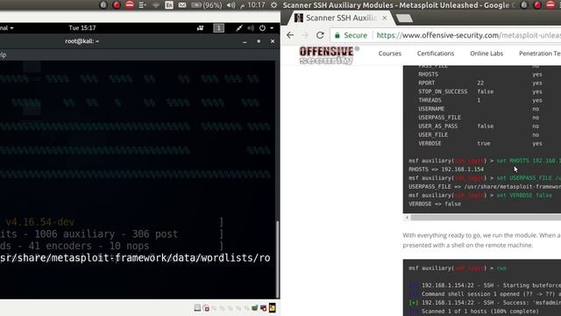Click the Kali muted volume icon
The width and height of the screenshot is (561, 316).
(251, 27)
